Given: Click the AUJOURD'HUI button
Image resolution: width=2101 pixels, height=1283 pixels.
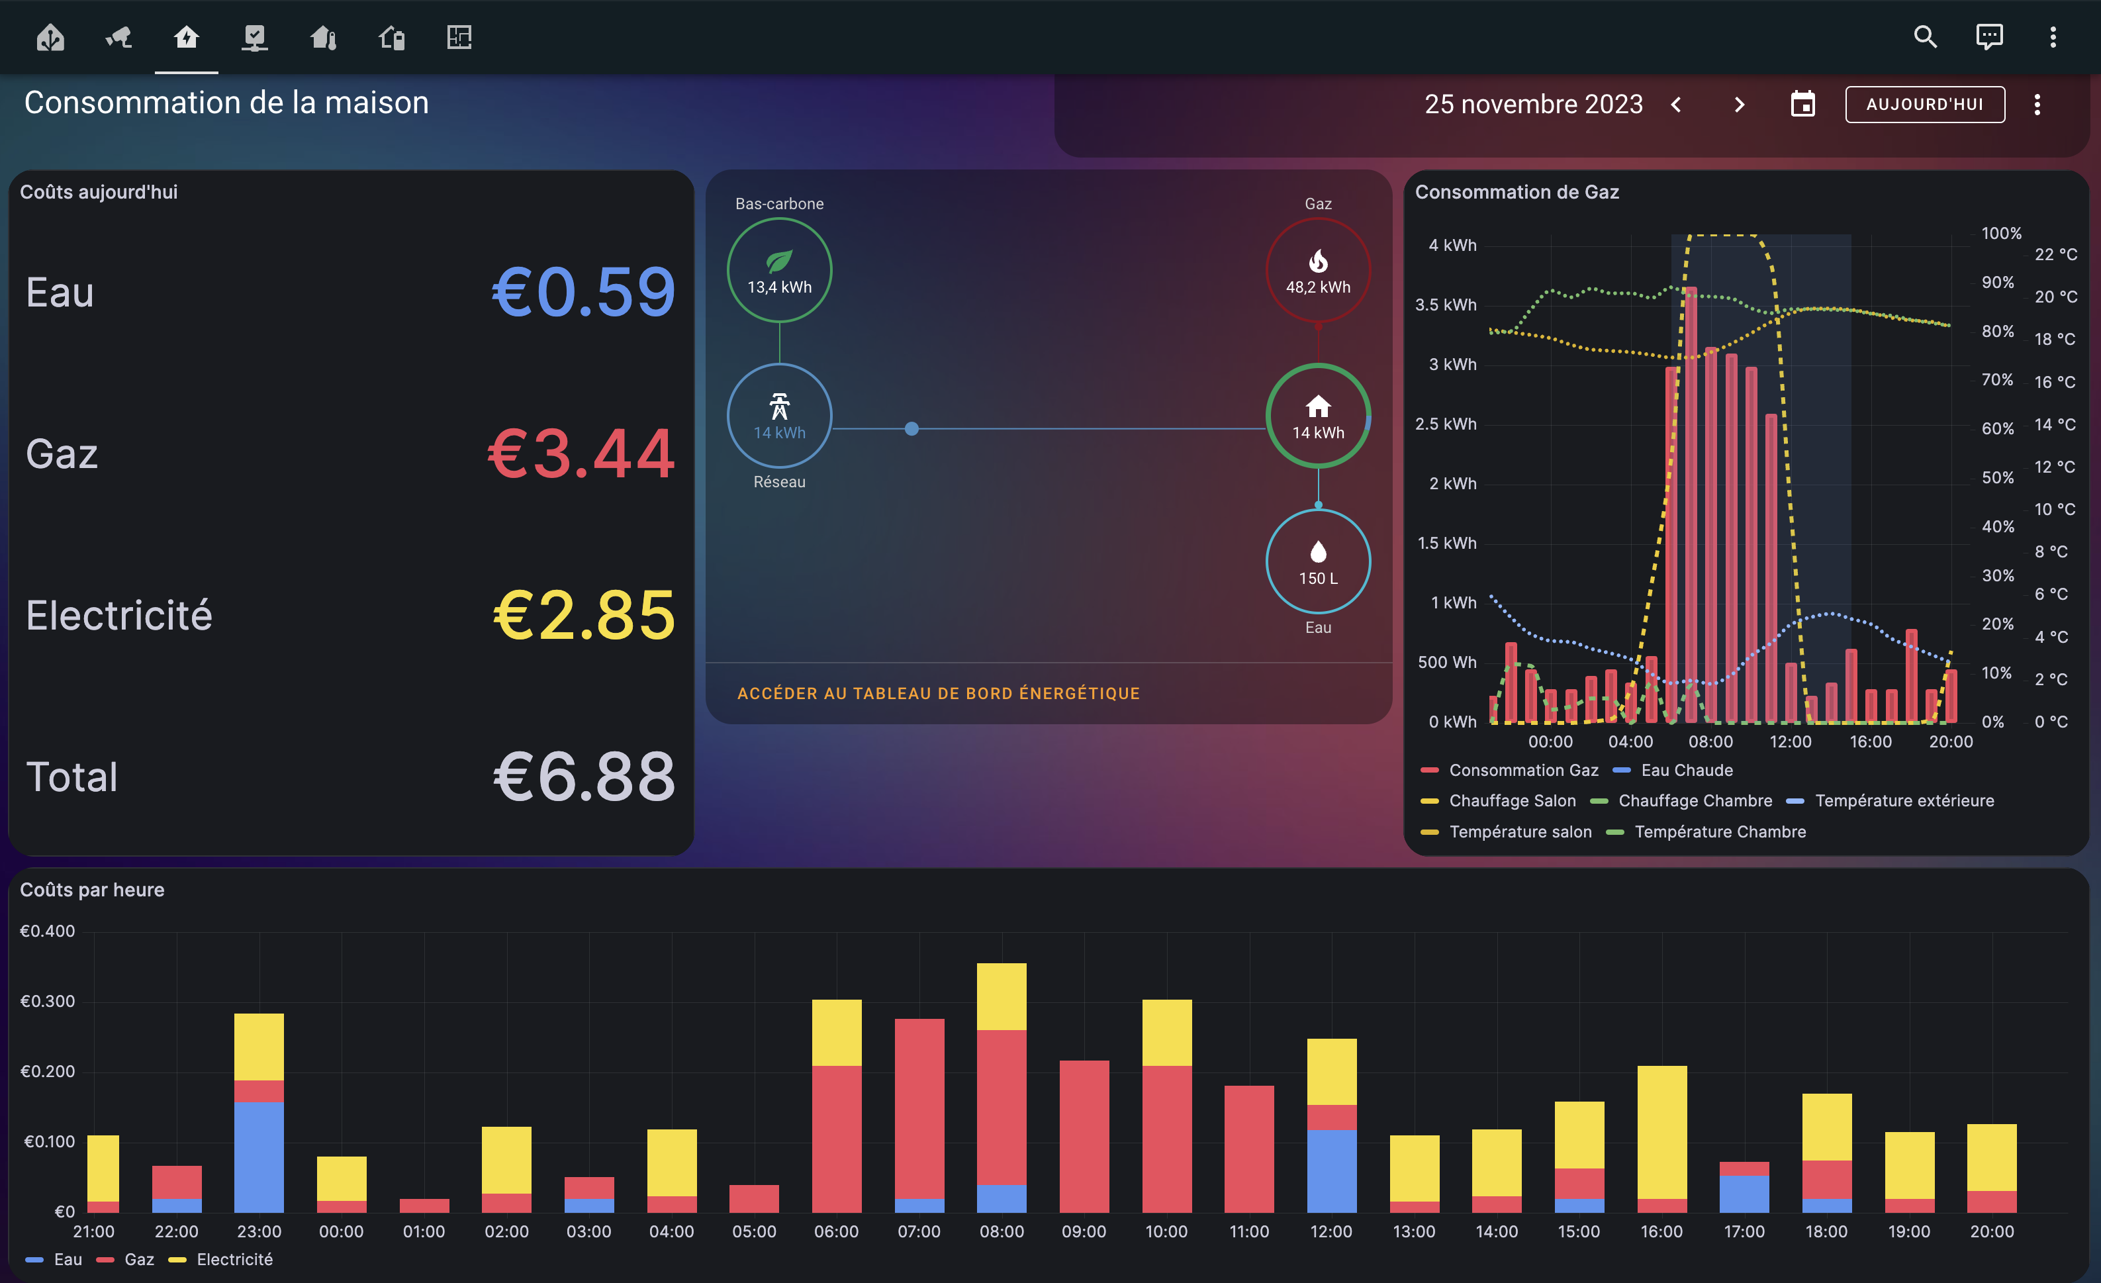Looking at the screenshot, I should (1924, 104).
